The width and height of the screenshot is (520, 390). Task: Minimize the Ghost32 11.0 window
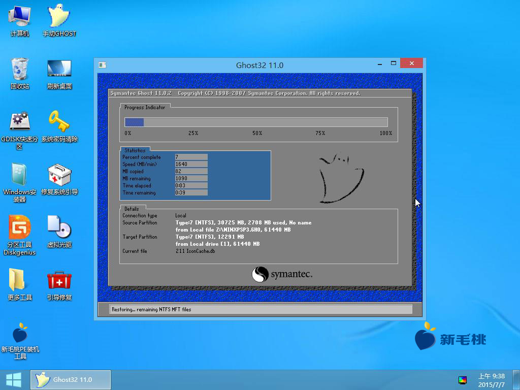(x=380, y=63)
